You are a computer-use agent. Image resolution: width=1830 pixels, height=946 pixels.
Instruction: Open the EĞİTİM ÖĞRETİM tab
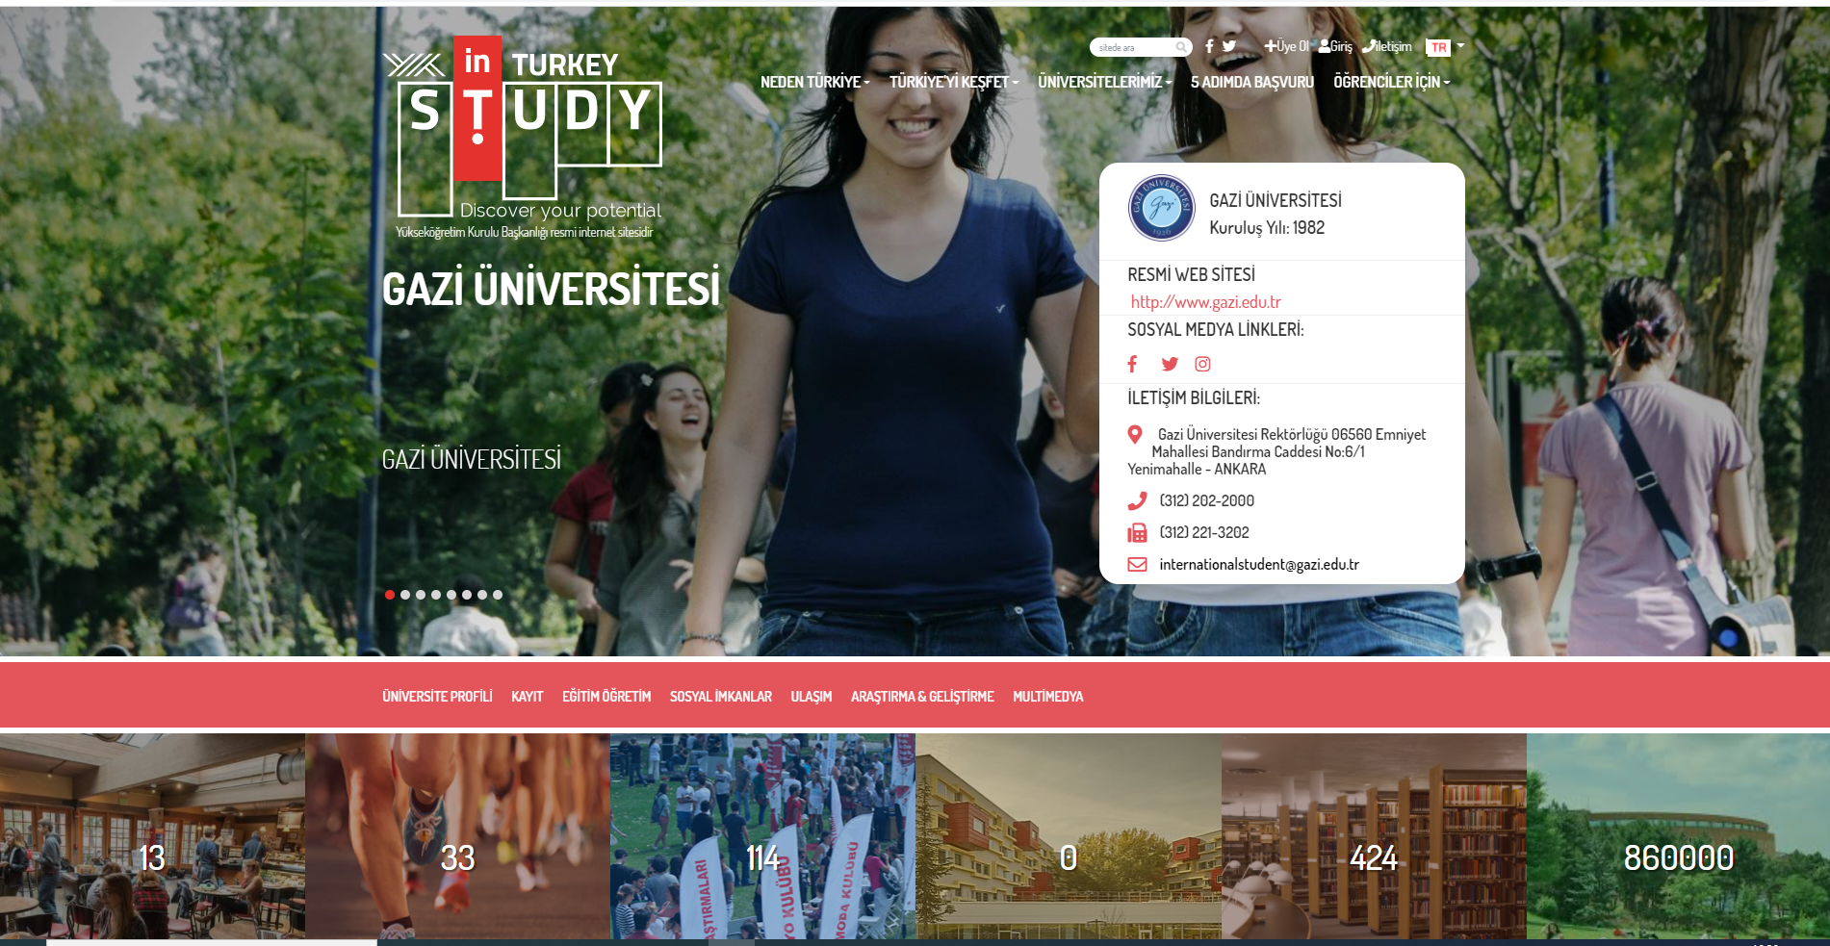[x=606, y=697]
